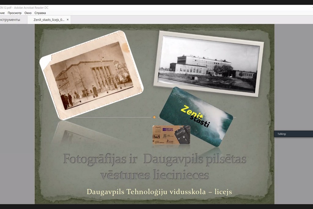Close the Zenit_stasts_licejs document tab

(68, 20)
